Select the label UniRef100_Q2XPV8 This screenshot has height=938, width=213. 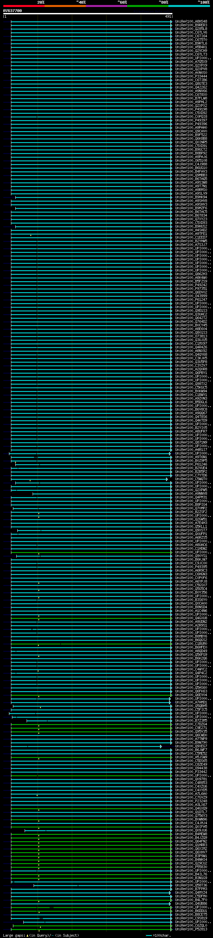point(191,69)
